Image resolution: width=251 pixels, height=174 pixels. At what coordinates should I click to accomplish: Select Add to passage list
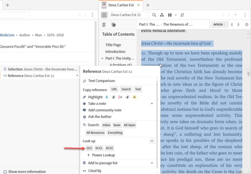click(x=103, y=163)
